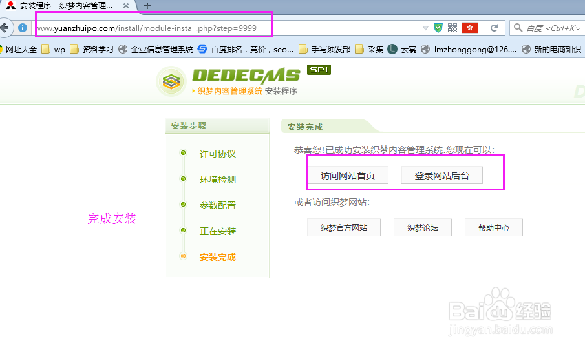Open the site information icon
This screenshot has height=350, width=585.
[23, 28]
